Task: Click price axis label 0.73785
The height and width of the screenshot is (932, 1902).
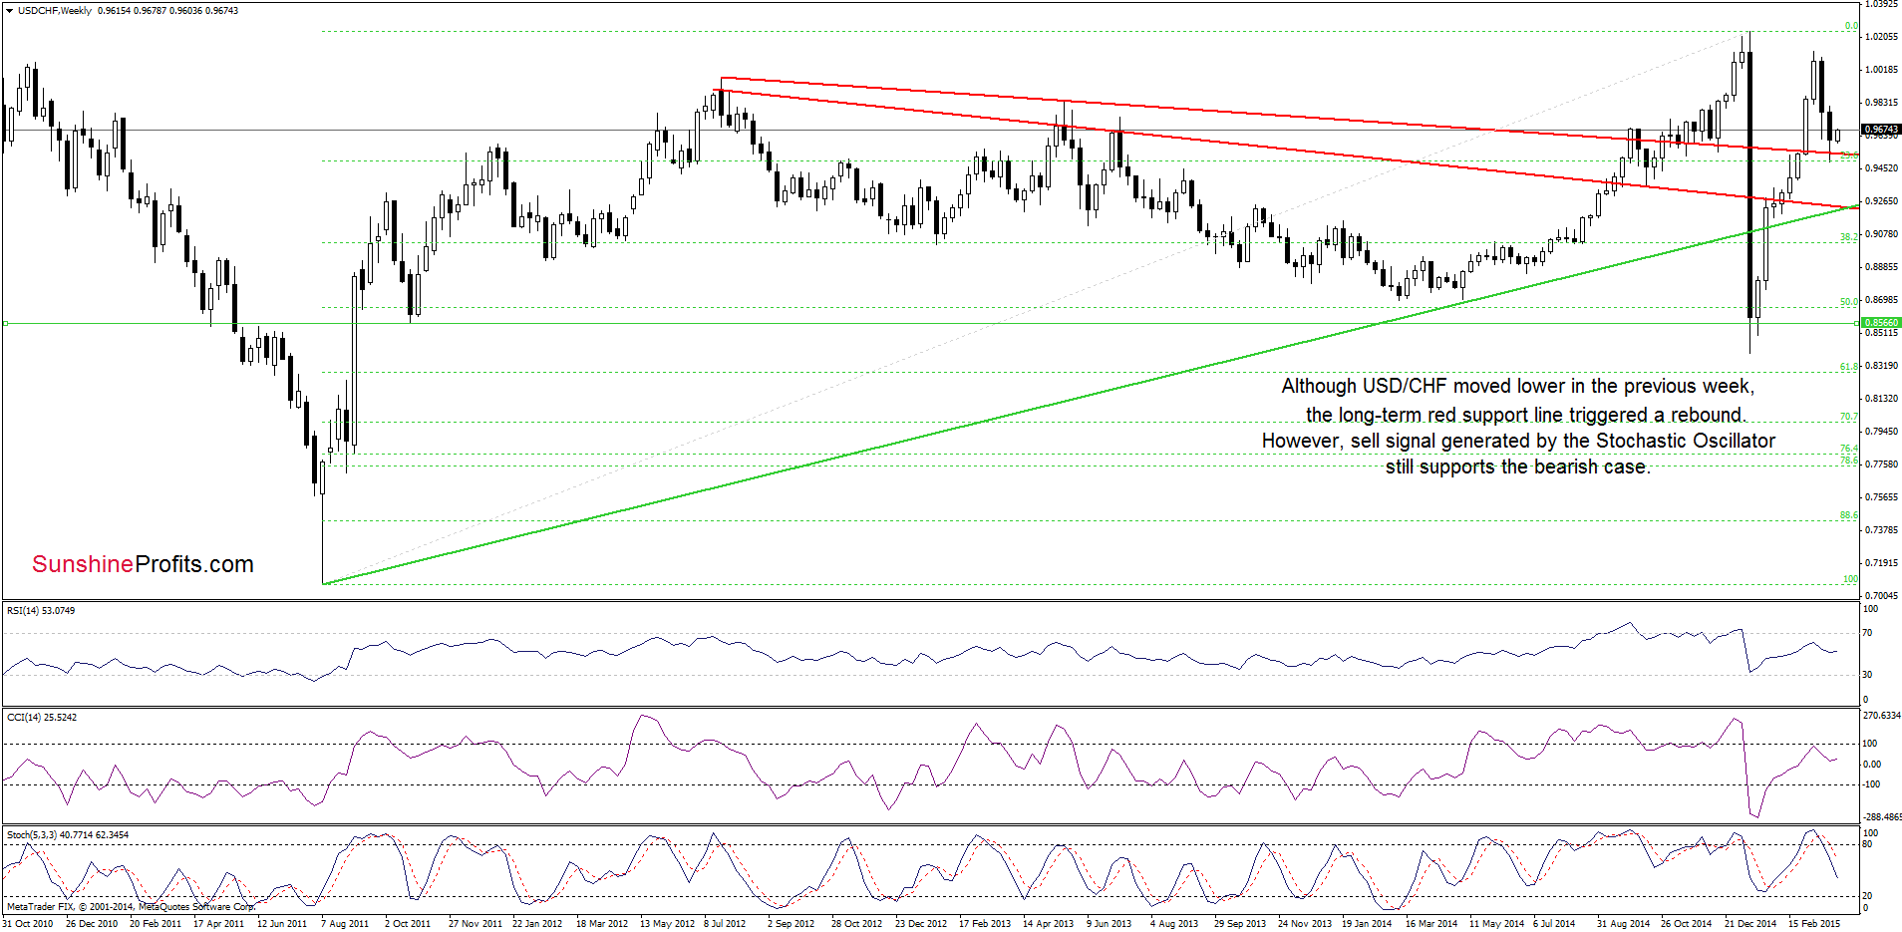Action: click(x=1881, y=530)
